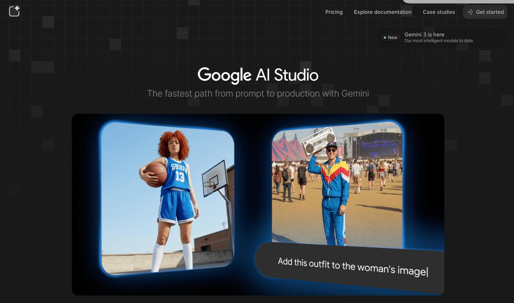This screenshot has height=303, width=514.
Task: Click the Gemini sparkle icon in the New badge
Action: coord(385,38)
